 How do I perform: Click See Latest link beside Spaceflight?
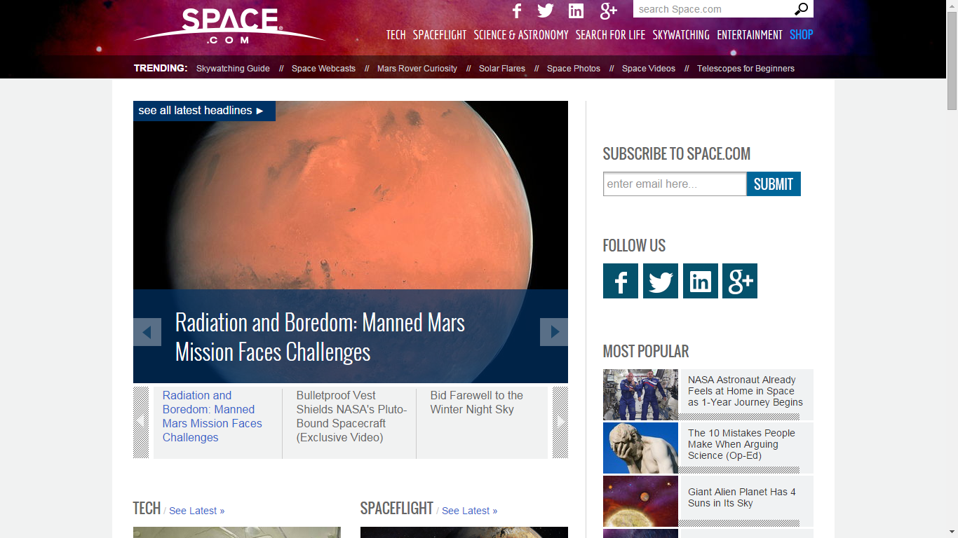pyautogui.click(x=470, y=511)
